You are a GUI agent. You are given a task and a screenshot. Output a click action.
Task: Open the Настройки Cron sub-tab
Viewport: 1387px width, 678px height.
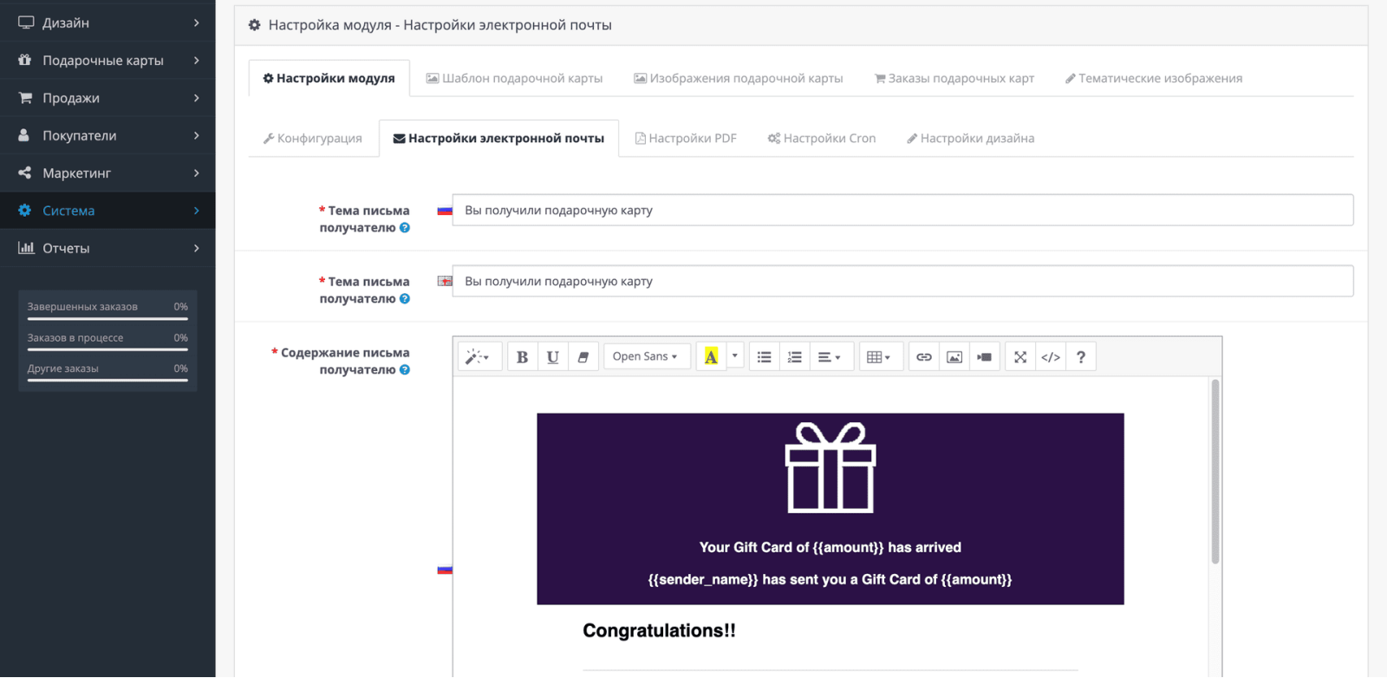(822, 139)
